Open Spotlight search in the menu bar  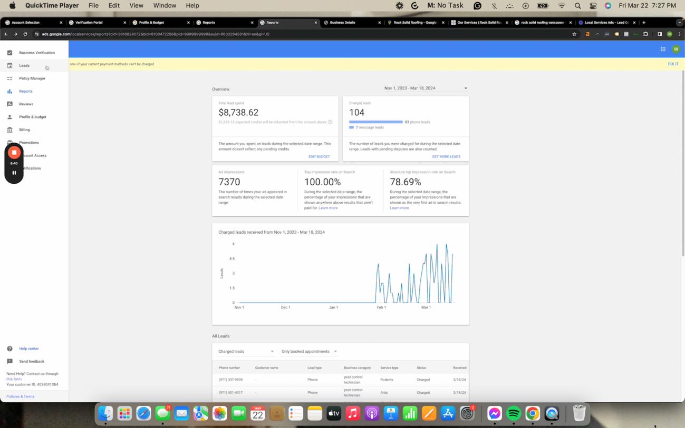click(578, 6)
